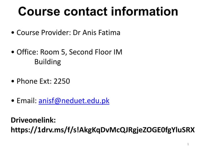This screenshot has height=151, width=201.
Task: Click the "Phone Ext:" label
Action: point(34,81)
